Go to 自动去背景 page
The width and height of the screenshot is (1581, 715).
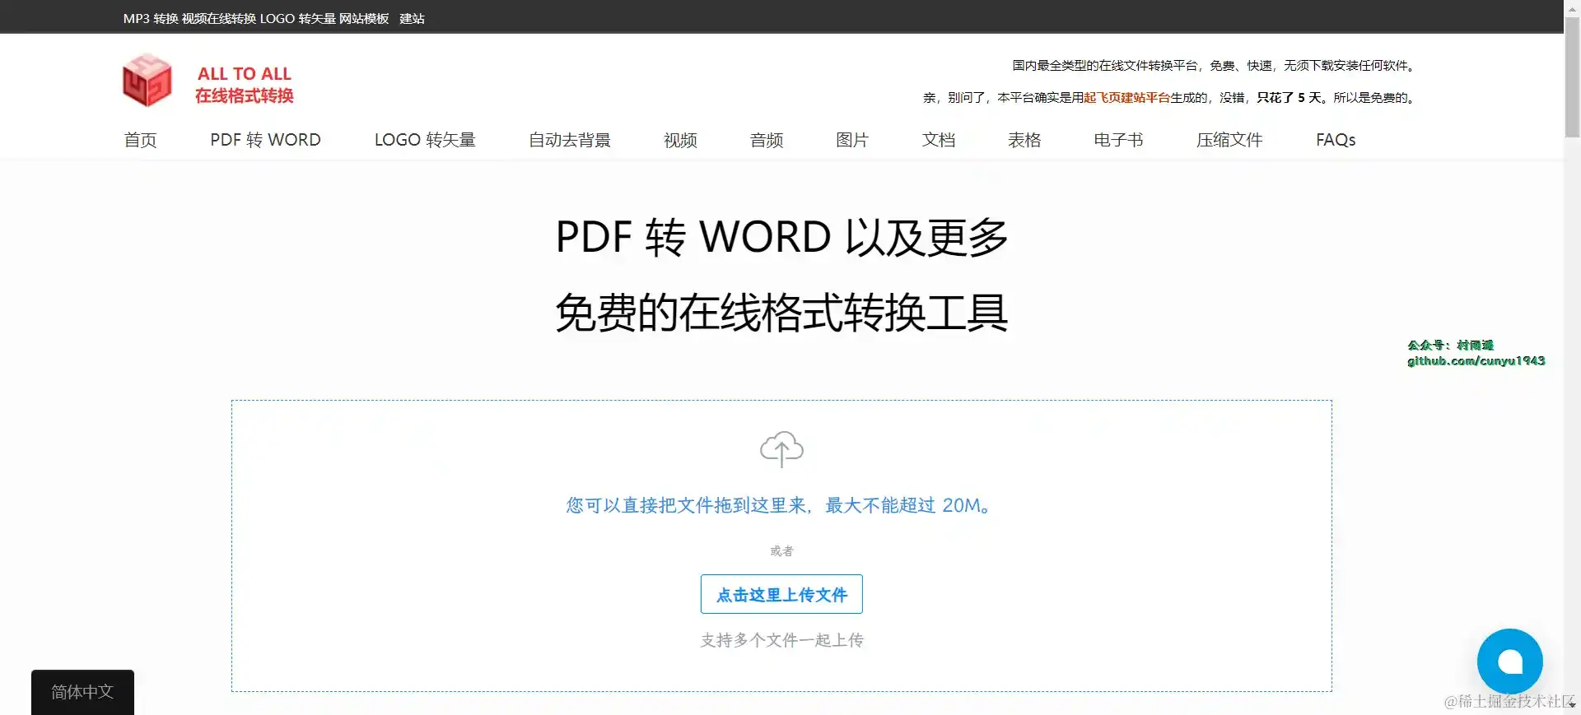pos(570,140)
